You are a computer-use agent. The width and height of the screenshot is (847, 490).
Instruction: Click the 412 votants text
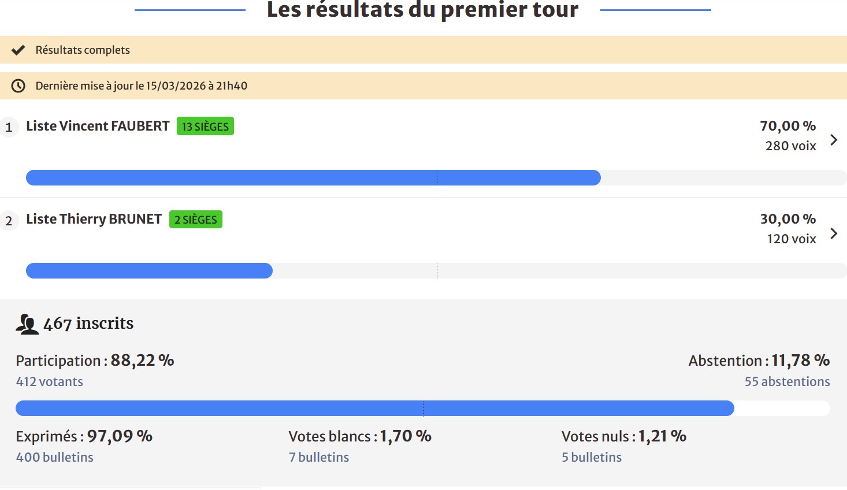click(50, 381)
